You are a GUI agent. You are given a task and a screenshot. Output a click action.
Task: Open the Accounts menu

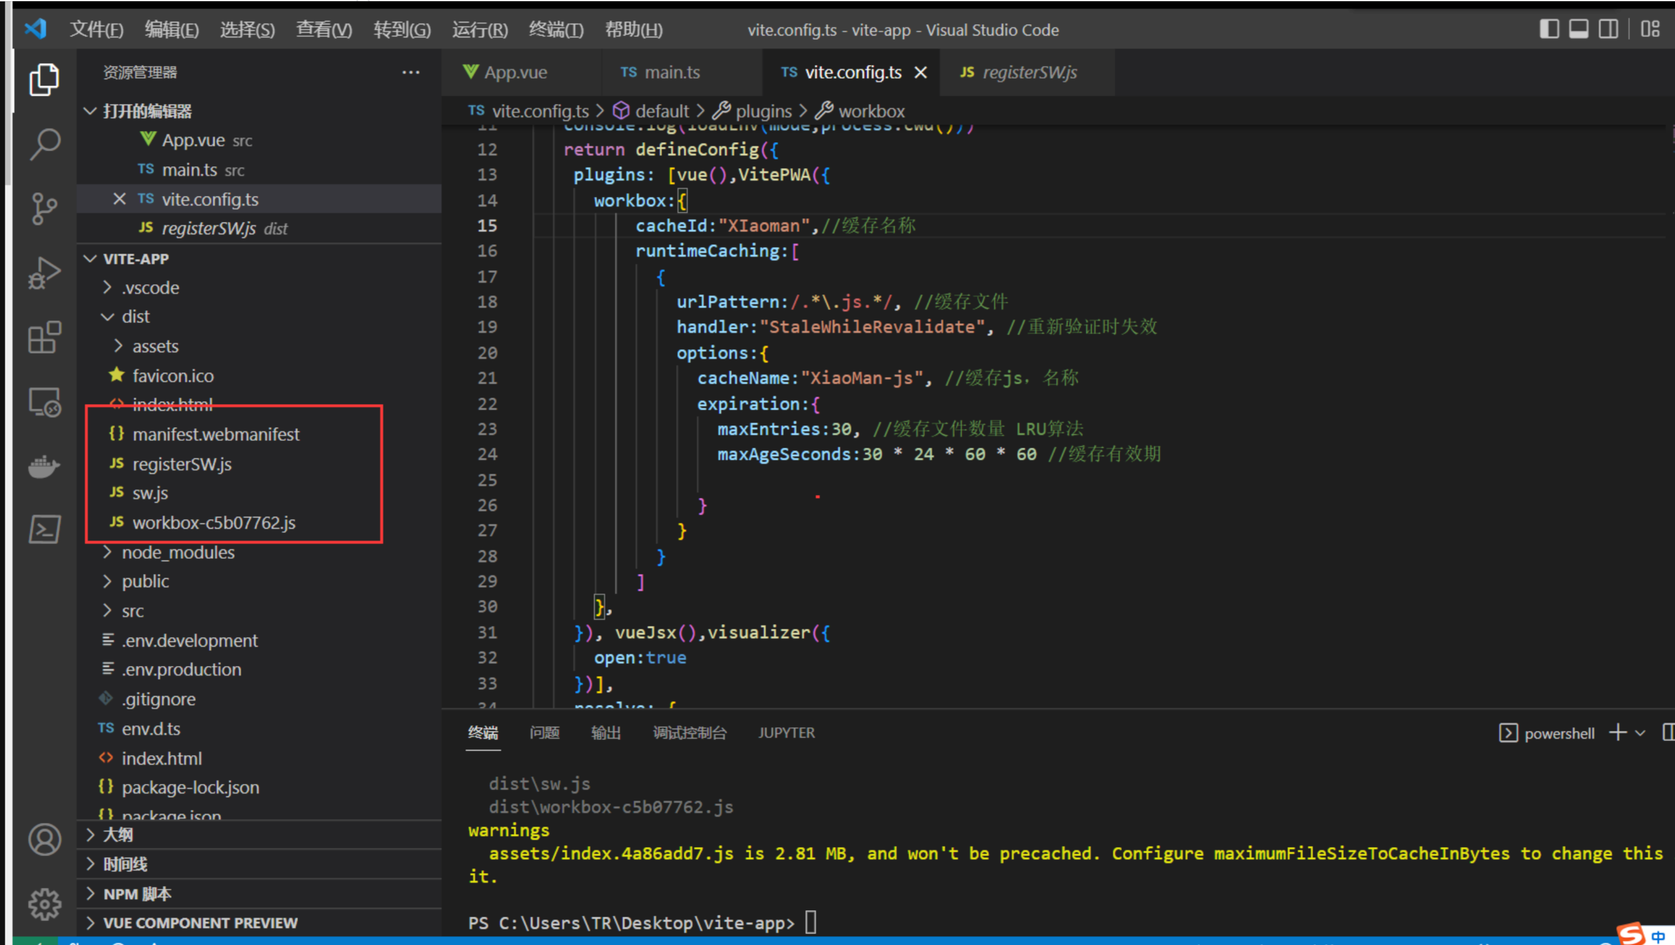(x=44, y=839)
